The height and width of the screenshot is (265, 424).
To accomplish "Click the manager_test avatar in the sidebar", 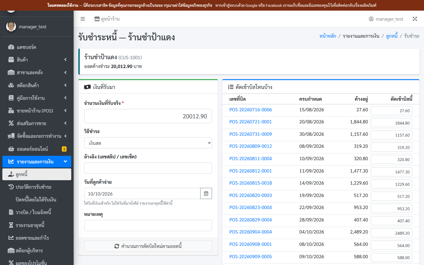I will [11, 27].
